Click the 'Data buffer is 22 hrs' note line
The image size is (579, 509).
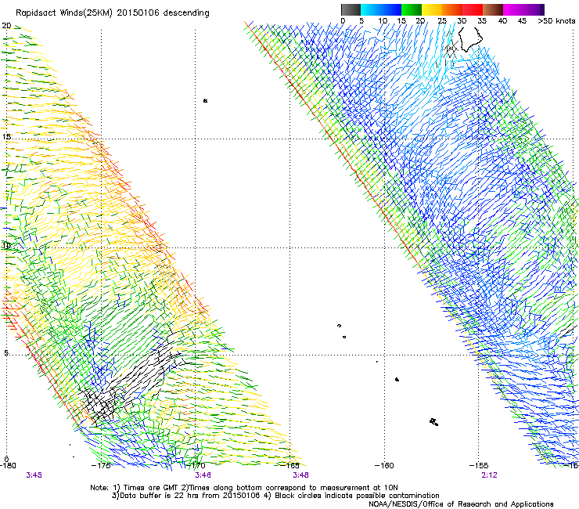tap(275, 496)
